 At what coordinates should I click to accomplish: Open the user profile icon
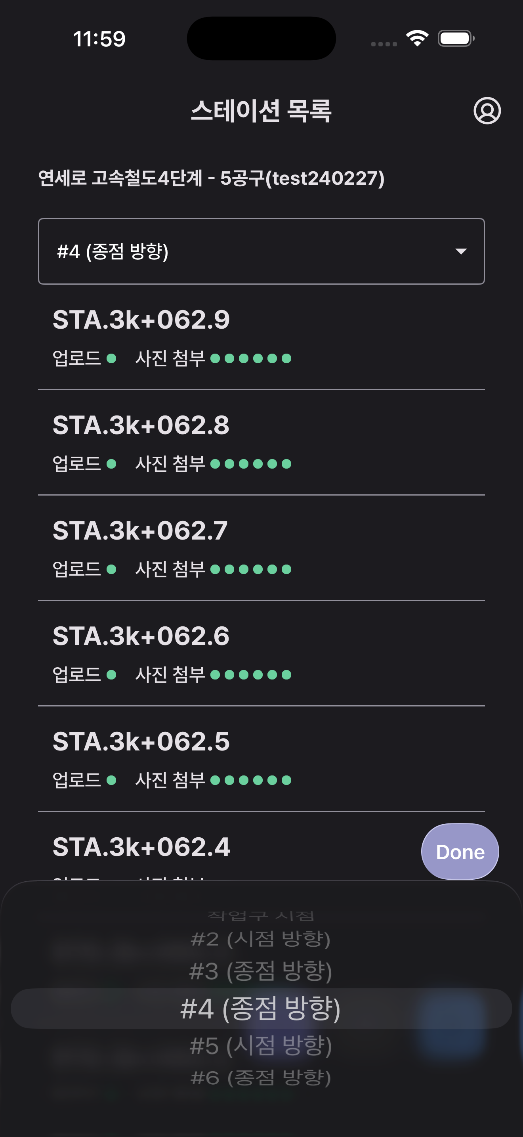487,110
